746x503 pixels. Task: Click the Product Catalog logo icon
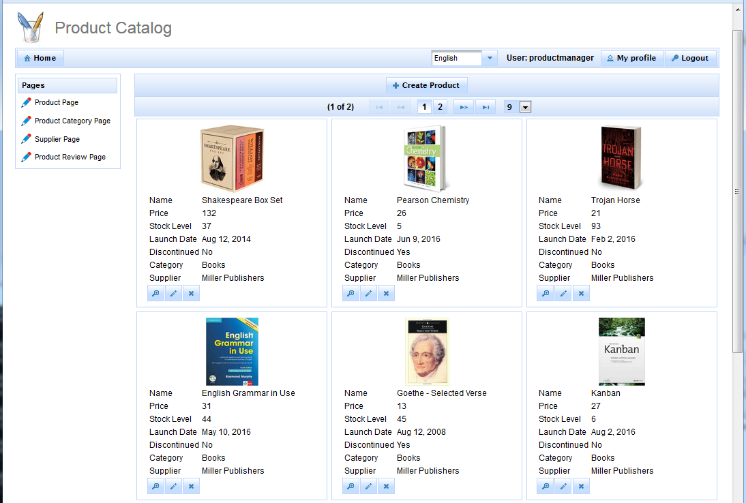click(x=31, y=27)
